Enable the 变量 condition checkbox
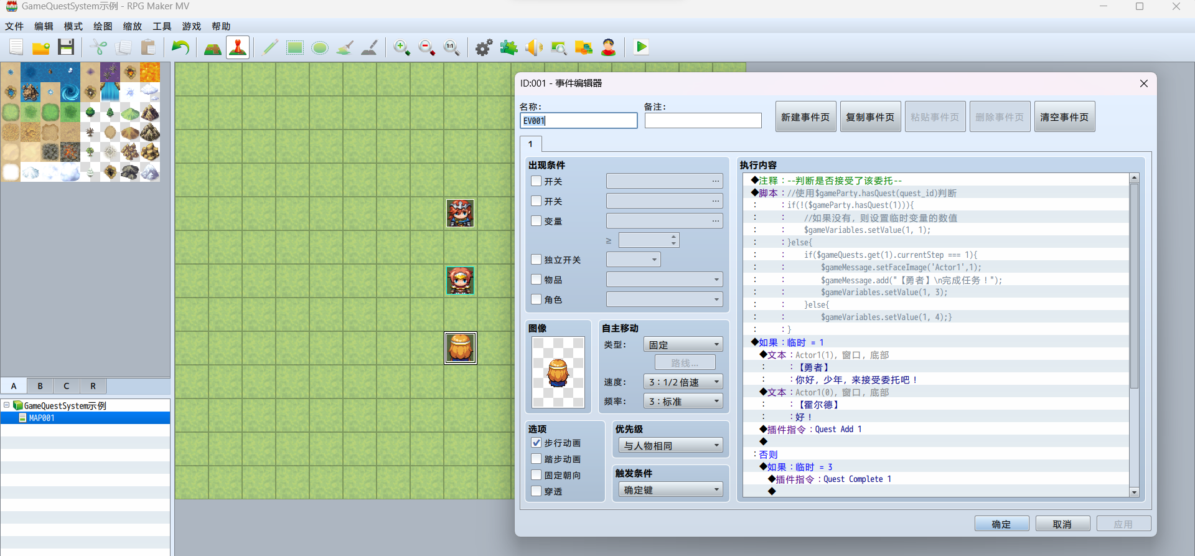 [536, 221]
